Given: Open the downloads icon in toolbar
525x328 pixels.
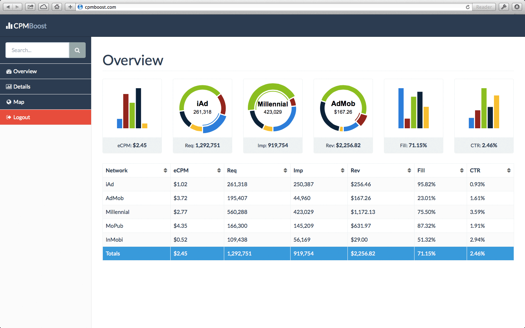Looking at the screenshot, I should (517, 7).
